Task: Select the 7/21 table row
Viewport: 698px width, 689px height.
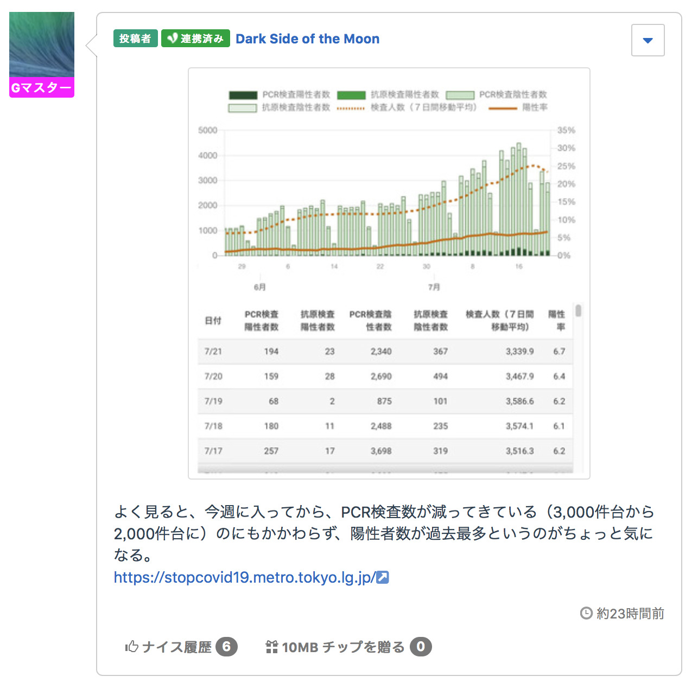Action: [x=385, y=352]
